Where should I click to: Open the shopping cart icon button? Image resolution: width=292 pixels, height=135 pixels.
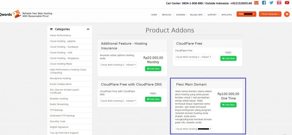click(287, 14)
